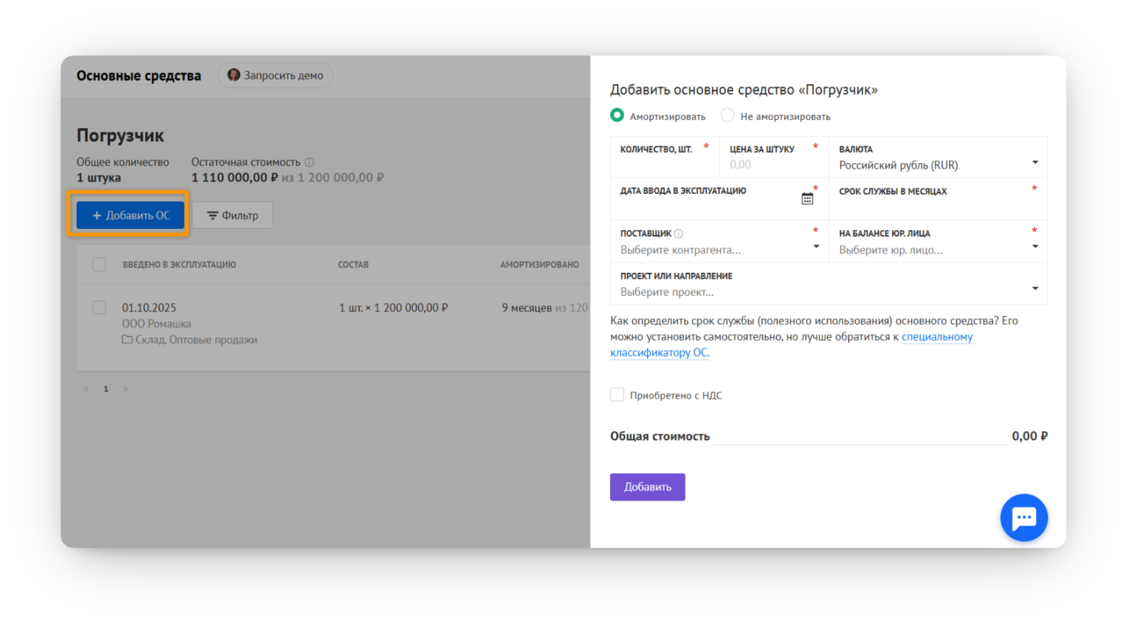Select the Не амортизировать radio option
1141x627 pixels.
(728, 115)
